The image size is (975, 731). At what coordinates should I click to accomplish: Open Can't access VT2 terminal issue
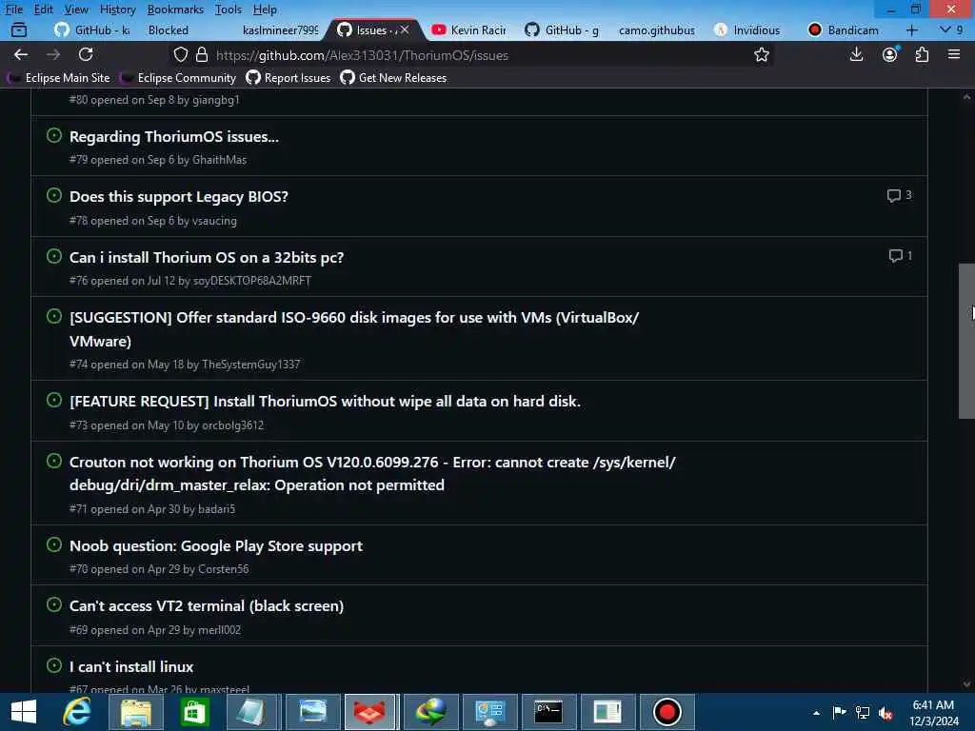coord(207,605)
